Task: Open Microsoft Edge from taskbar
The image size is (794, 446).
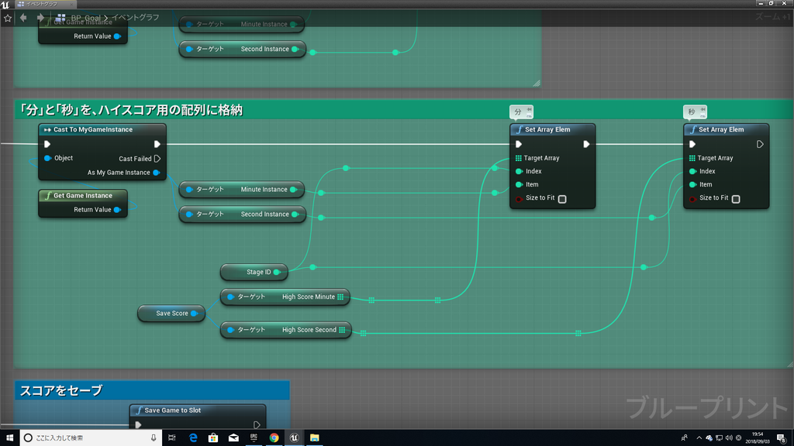Action: tap(193, 438)
